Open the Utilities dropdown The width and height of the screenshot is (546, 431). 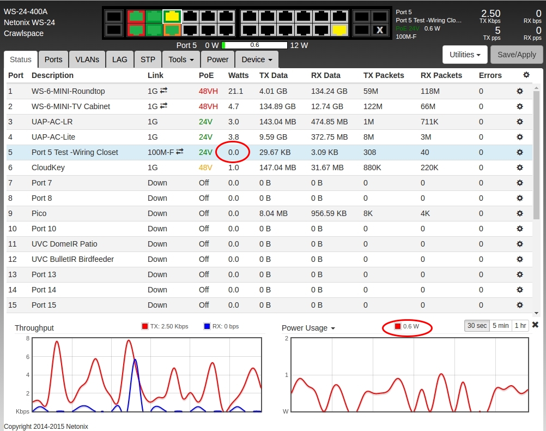pos(465,55)
